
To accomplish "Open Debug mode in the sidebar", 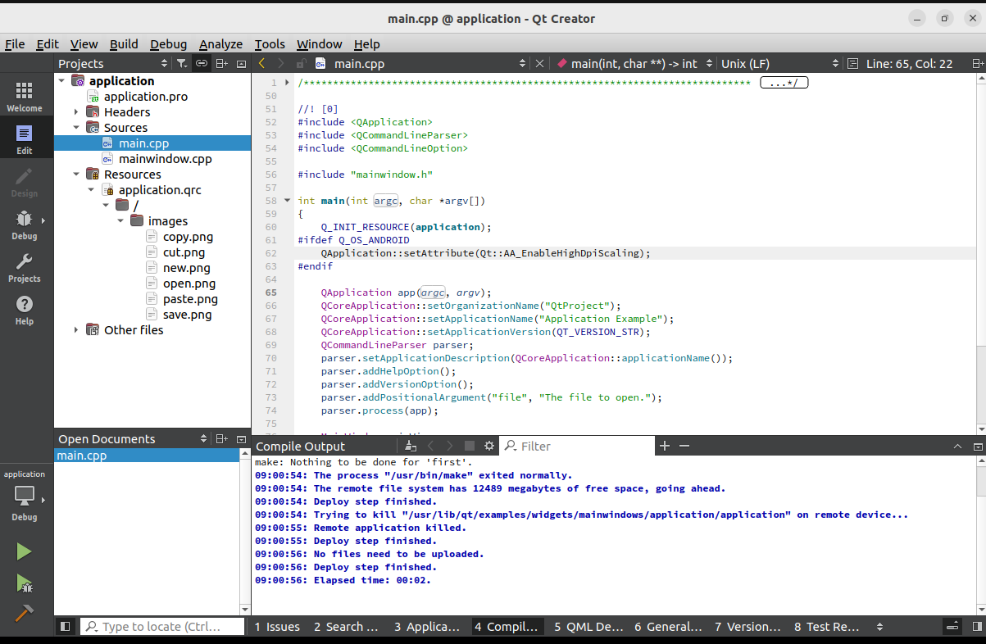I will point(24,224).
